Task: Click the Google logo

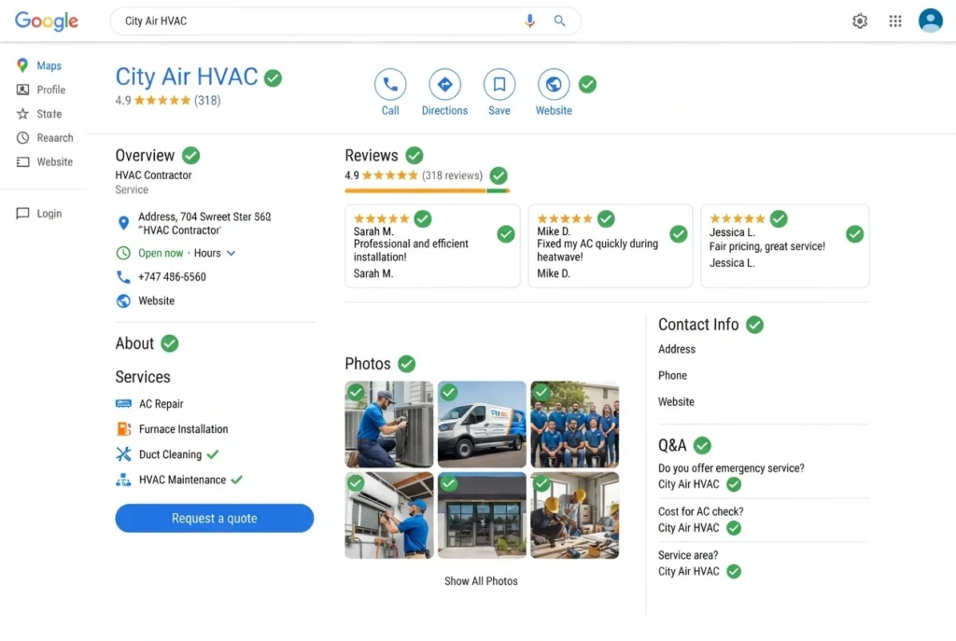Action: [47, 21]
